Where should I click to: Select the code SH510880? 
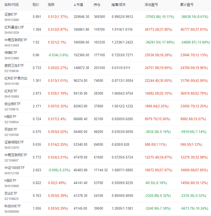point(12,97)
